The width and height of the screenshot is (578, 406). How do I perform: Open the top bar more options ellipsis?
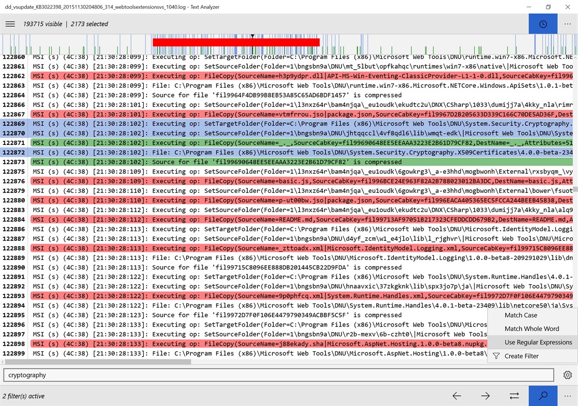coord(567,24)
